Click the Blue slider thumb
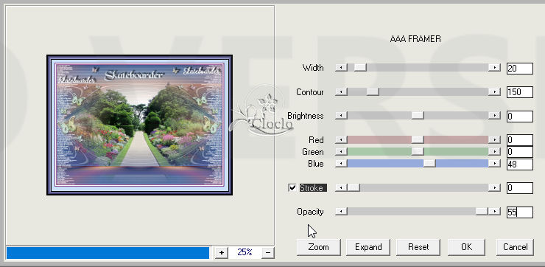The width and height of the screenshot is (545, 267). click(x=429, y=163)
